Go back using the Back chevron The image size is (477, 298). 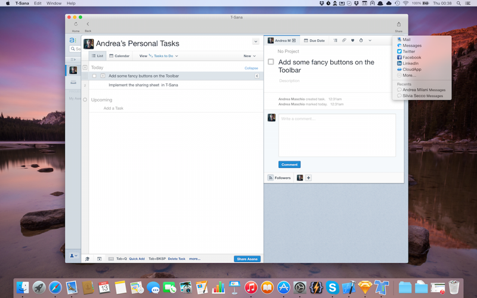coord(88,24)
